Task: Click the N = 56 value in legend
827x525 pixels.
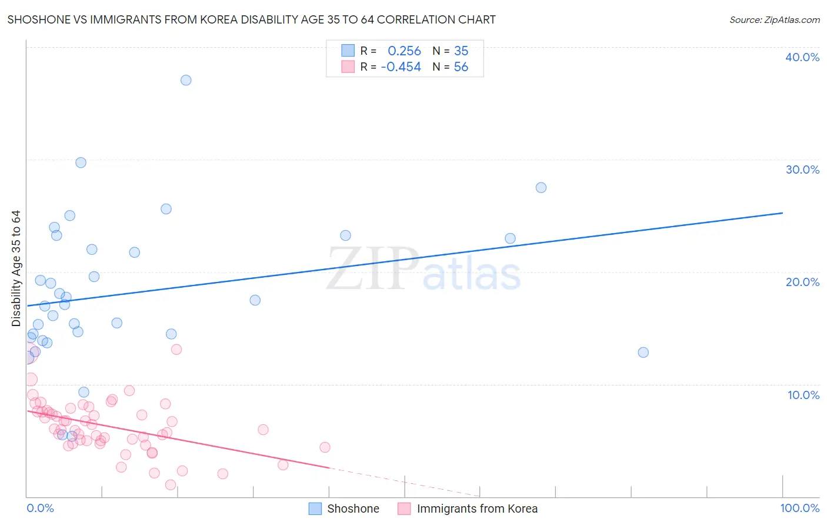Action: (451, 67)
